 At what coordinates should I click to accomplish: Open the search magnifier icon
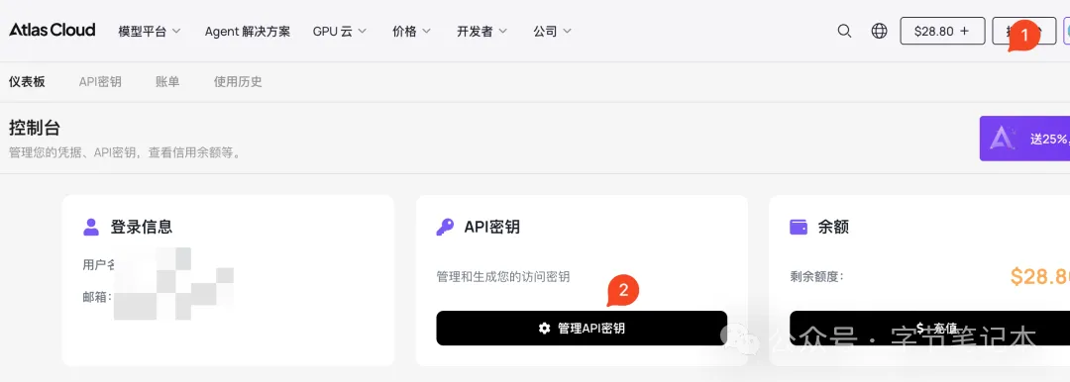click(x=844, y=31)
